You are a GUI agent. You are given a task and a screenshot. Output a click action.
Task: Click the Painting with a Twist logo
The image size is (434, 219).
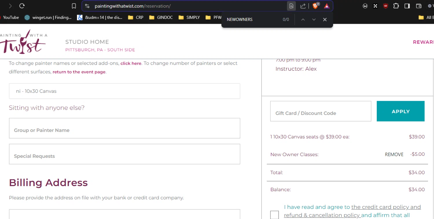[23, 42]
